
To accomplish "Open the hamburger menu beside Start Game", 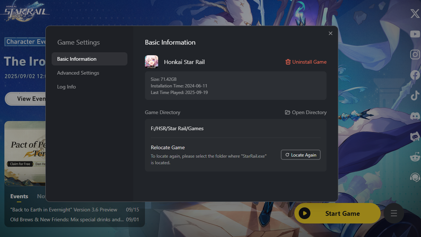I will pos(394,213).
